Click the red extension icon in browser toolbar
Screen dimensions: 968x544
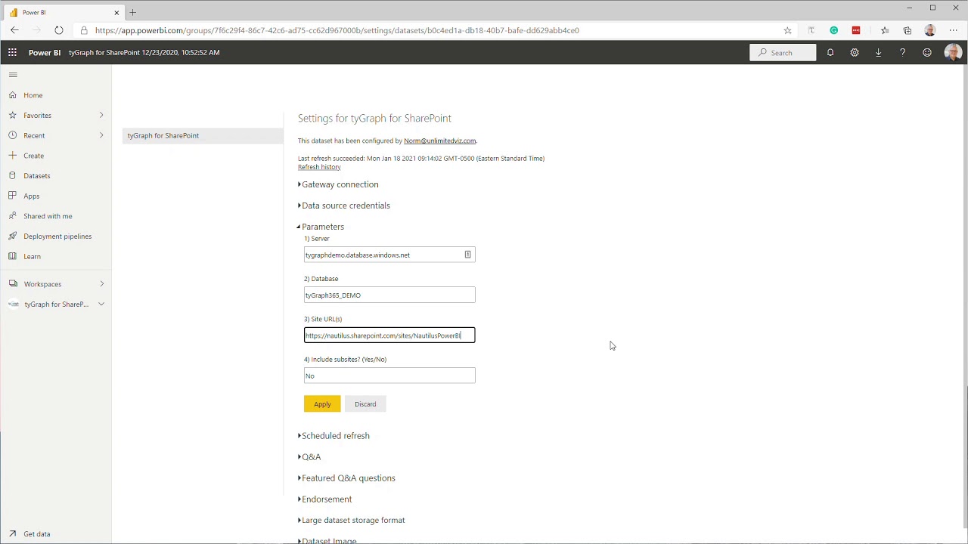tap(856, 30)
